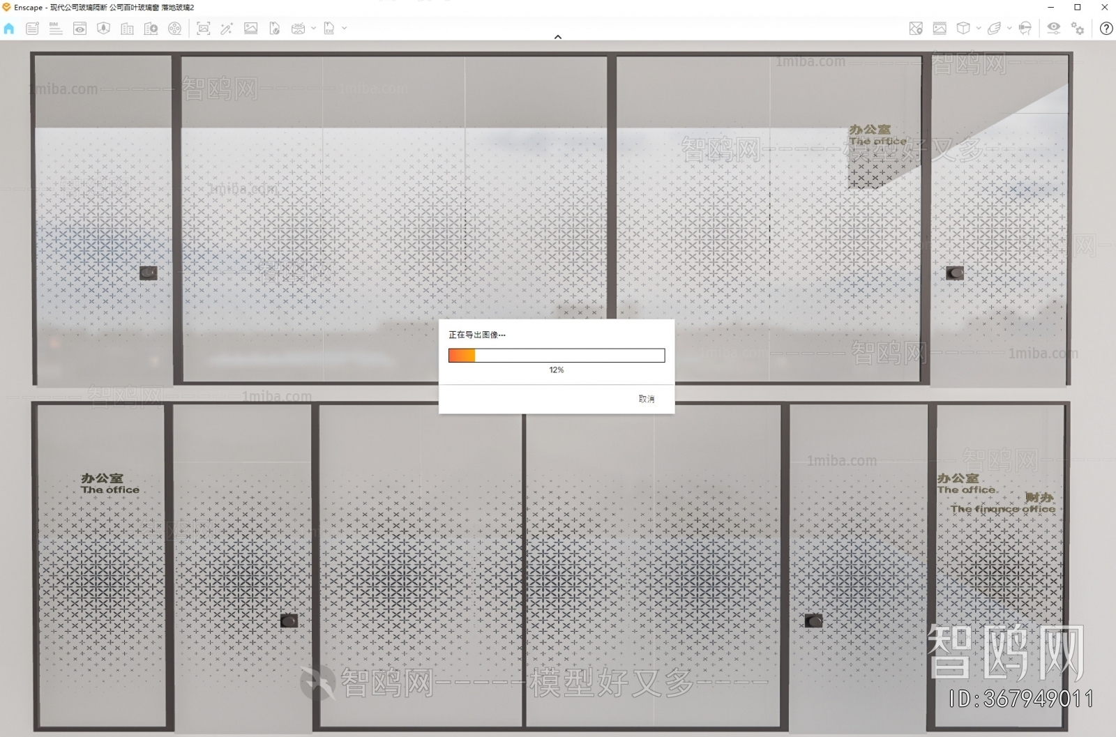The image size is (1116, 737).
Task: Collapse the toolbar with the chevron
Action: tap(557, 37)
